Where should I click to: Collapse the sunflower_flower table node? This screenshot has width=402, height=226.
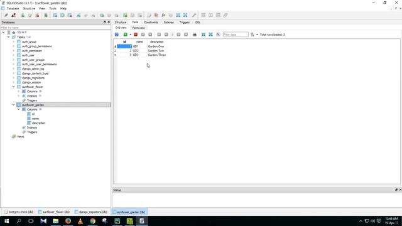(x=13, y=87)
